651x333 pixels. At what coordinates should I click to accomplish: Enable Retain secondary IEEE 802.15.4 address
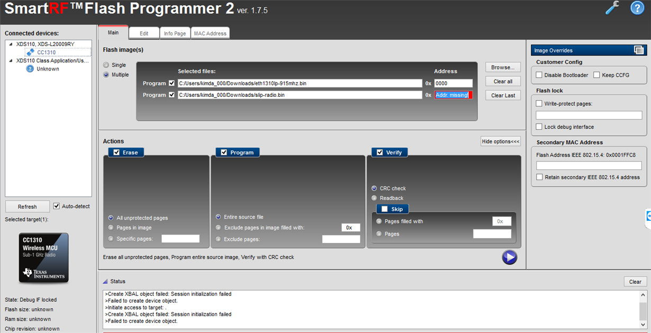(x=539, y=177)
